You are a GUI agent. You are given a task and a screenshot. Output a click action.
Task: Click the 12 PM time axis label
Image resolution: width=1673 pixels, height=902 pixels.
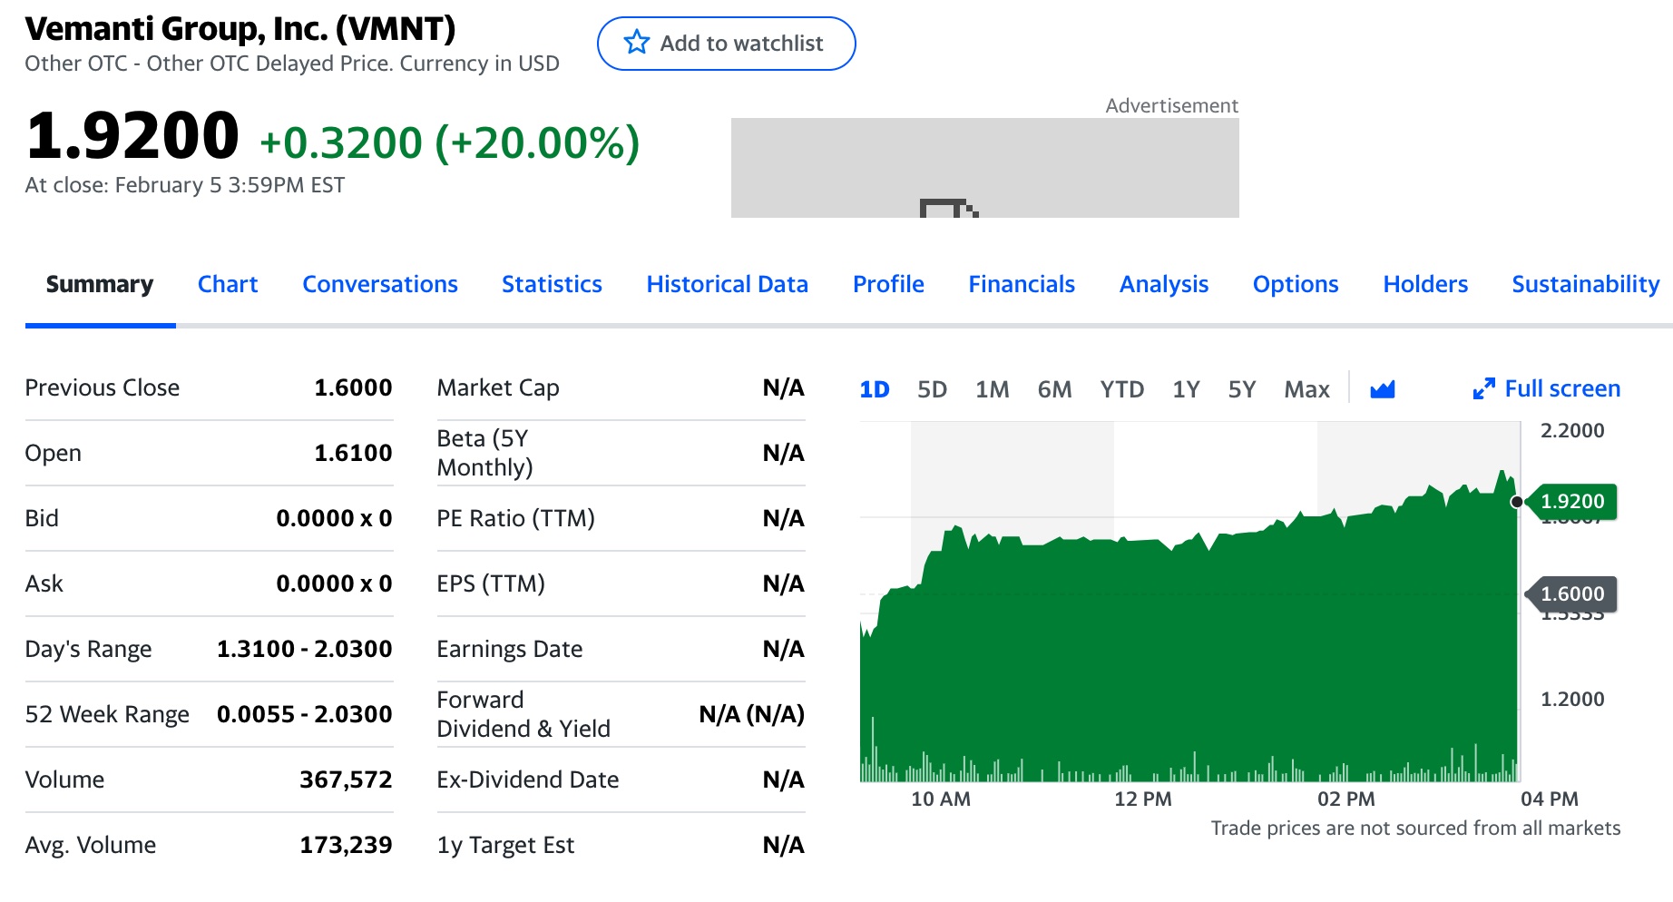point(1143,799)
